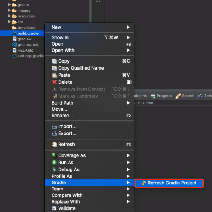Open the Team submenu arrow

128,189
